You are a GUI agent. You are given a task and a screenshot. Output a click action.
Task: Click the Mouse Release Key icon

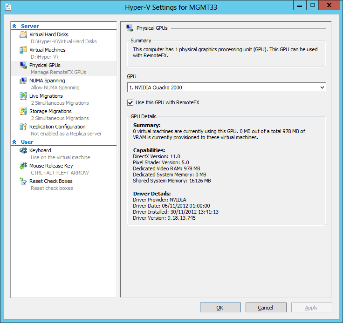[x=23, y=166]
